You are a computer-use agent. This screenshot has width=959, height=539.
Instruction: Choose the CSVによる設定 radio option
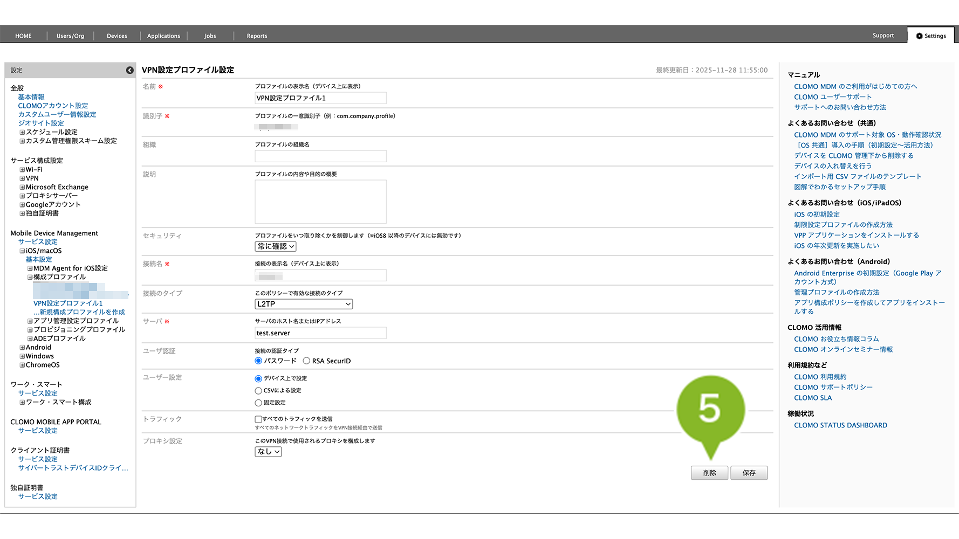pyautogui.click(x=258, y=391)
